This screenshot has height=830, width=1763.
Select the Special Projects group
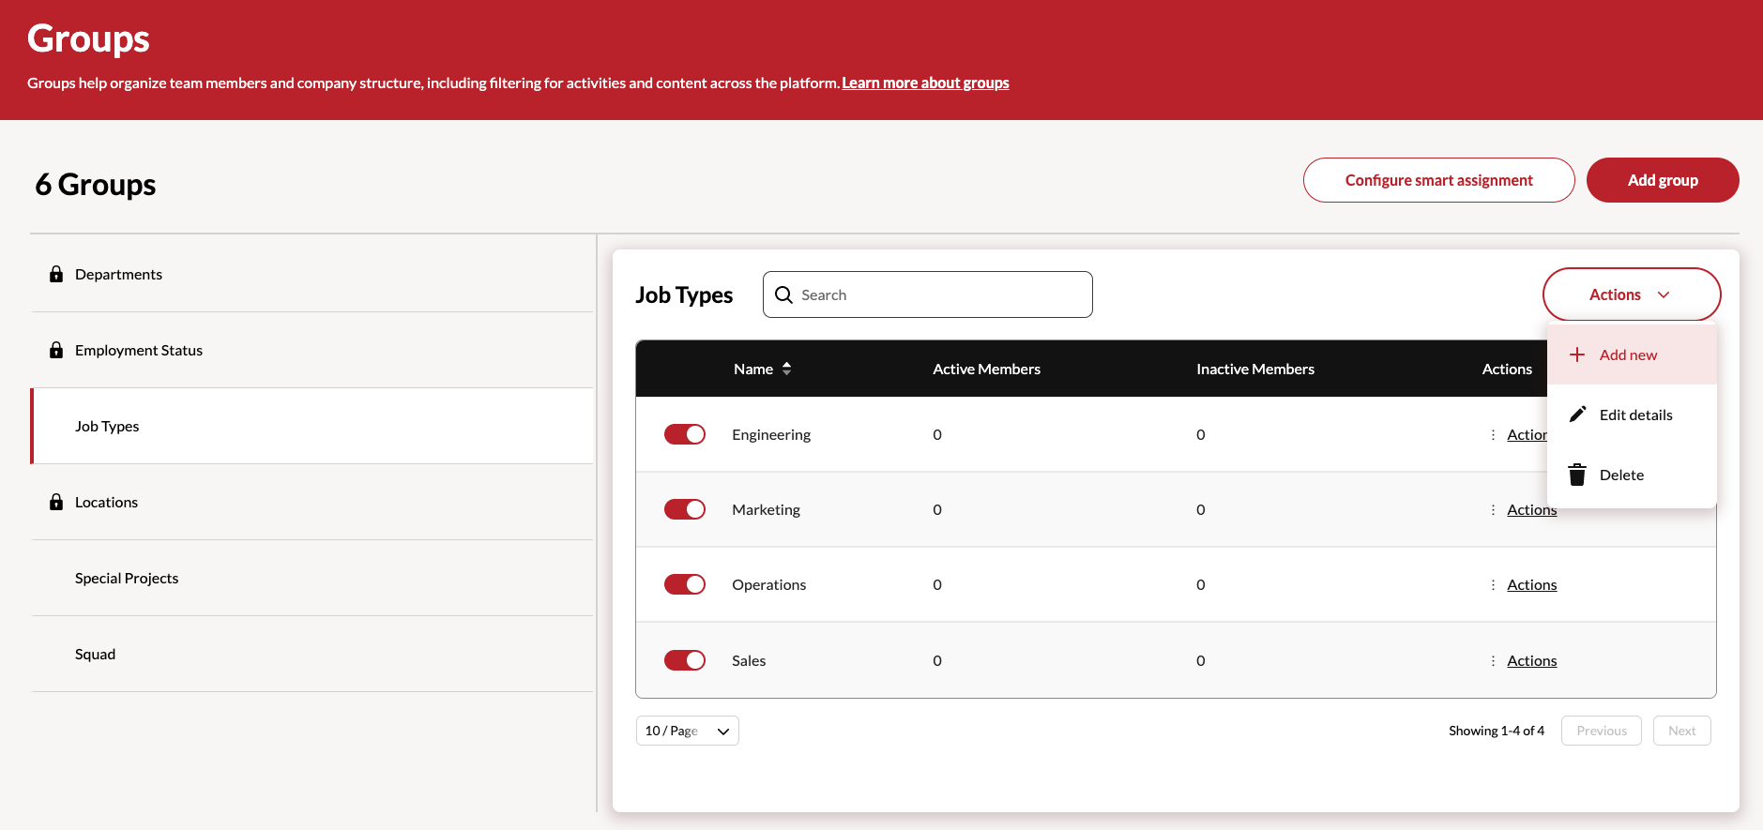point(127,578)
